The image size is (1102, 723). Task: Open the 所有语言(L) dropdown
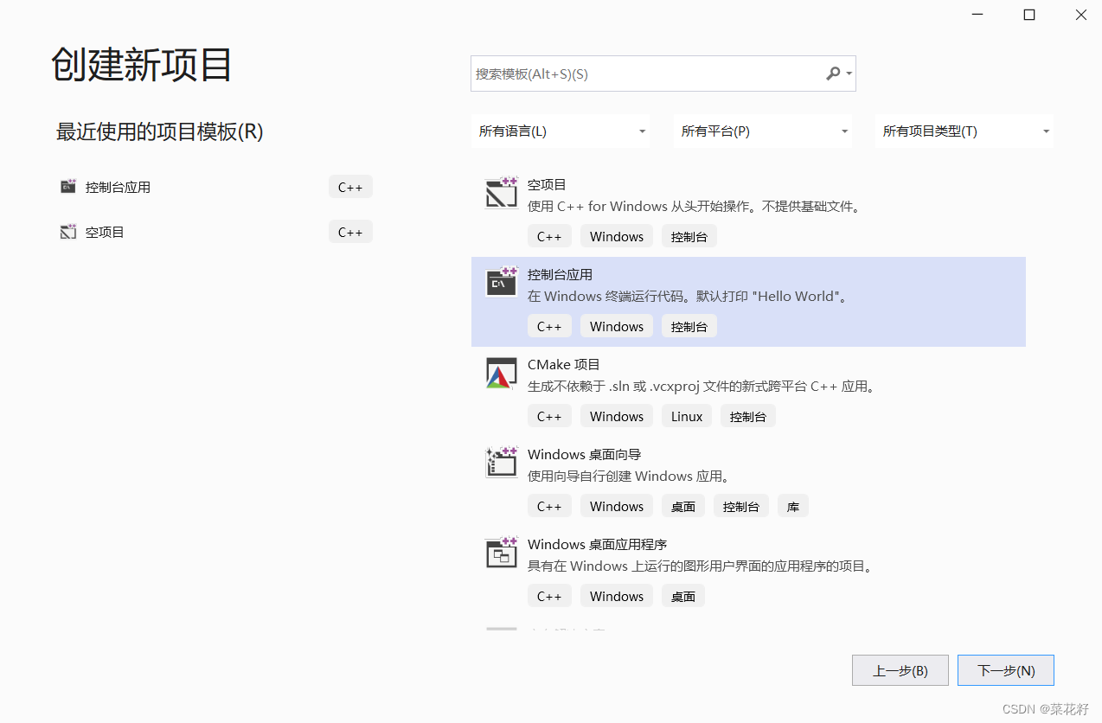561,131
